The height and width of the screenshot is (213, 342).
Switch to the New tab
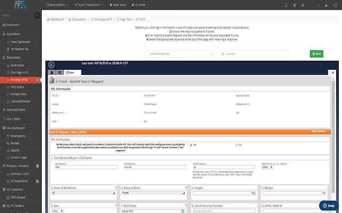tap(73, 72)
